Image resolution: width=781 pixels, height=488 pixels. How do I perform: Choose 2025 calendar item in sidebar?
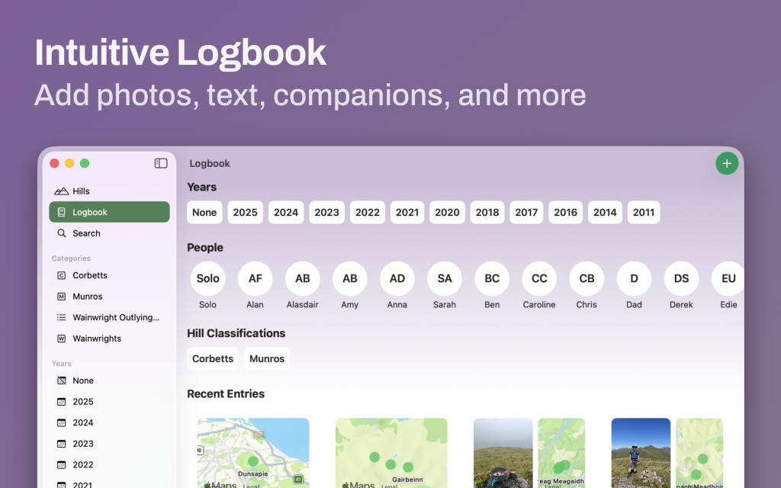pyautogui.click(x=83, y=402)
